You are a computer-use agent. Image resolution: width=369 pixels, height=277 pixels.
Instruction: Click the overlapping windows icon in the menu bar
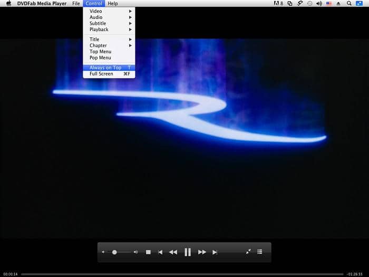click(x=290, y=3)
